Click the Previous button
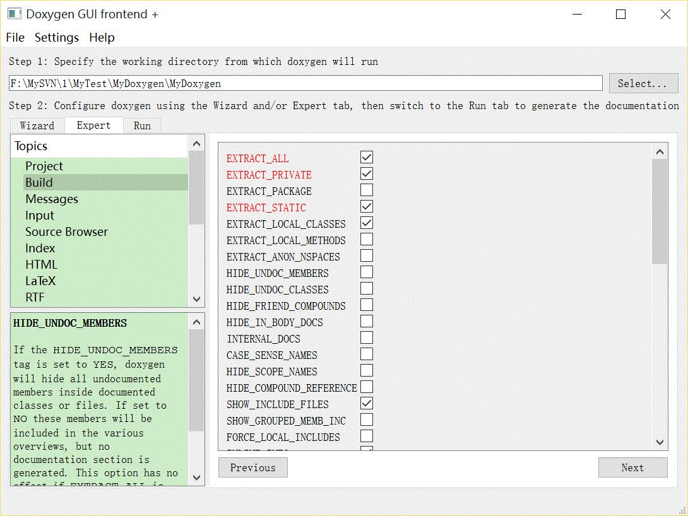Screen dimensions: 688x516 [x=253, y=468]
